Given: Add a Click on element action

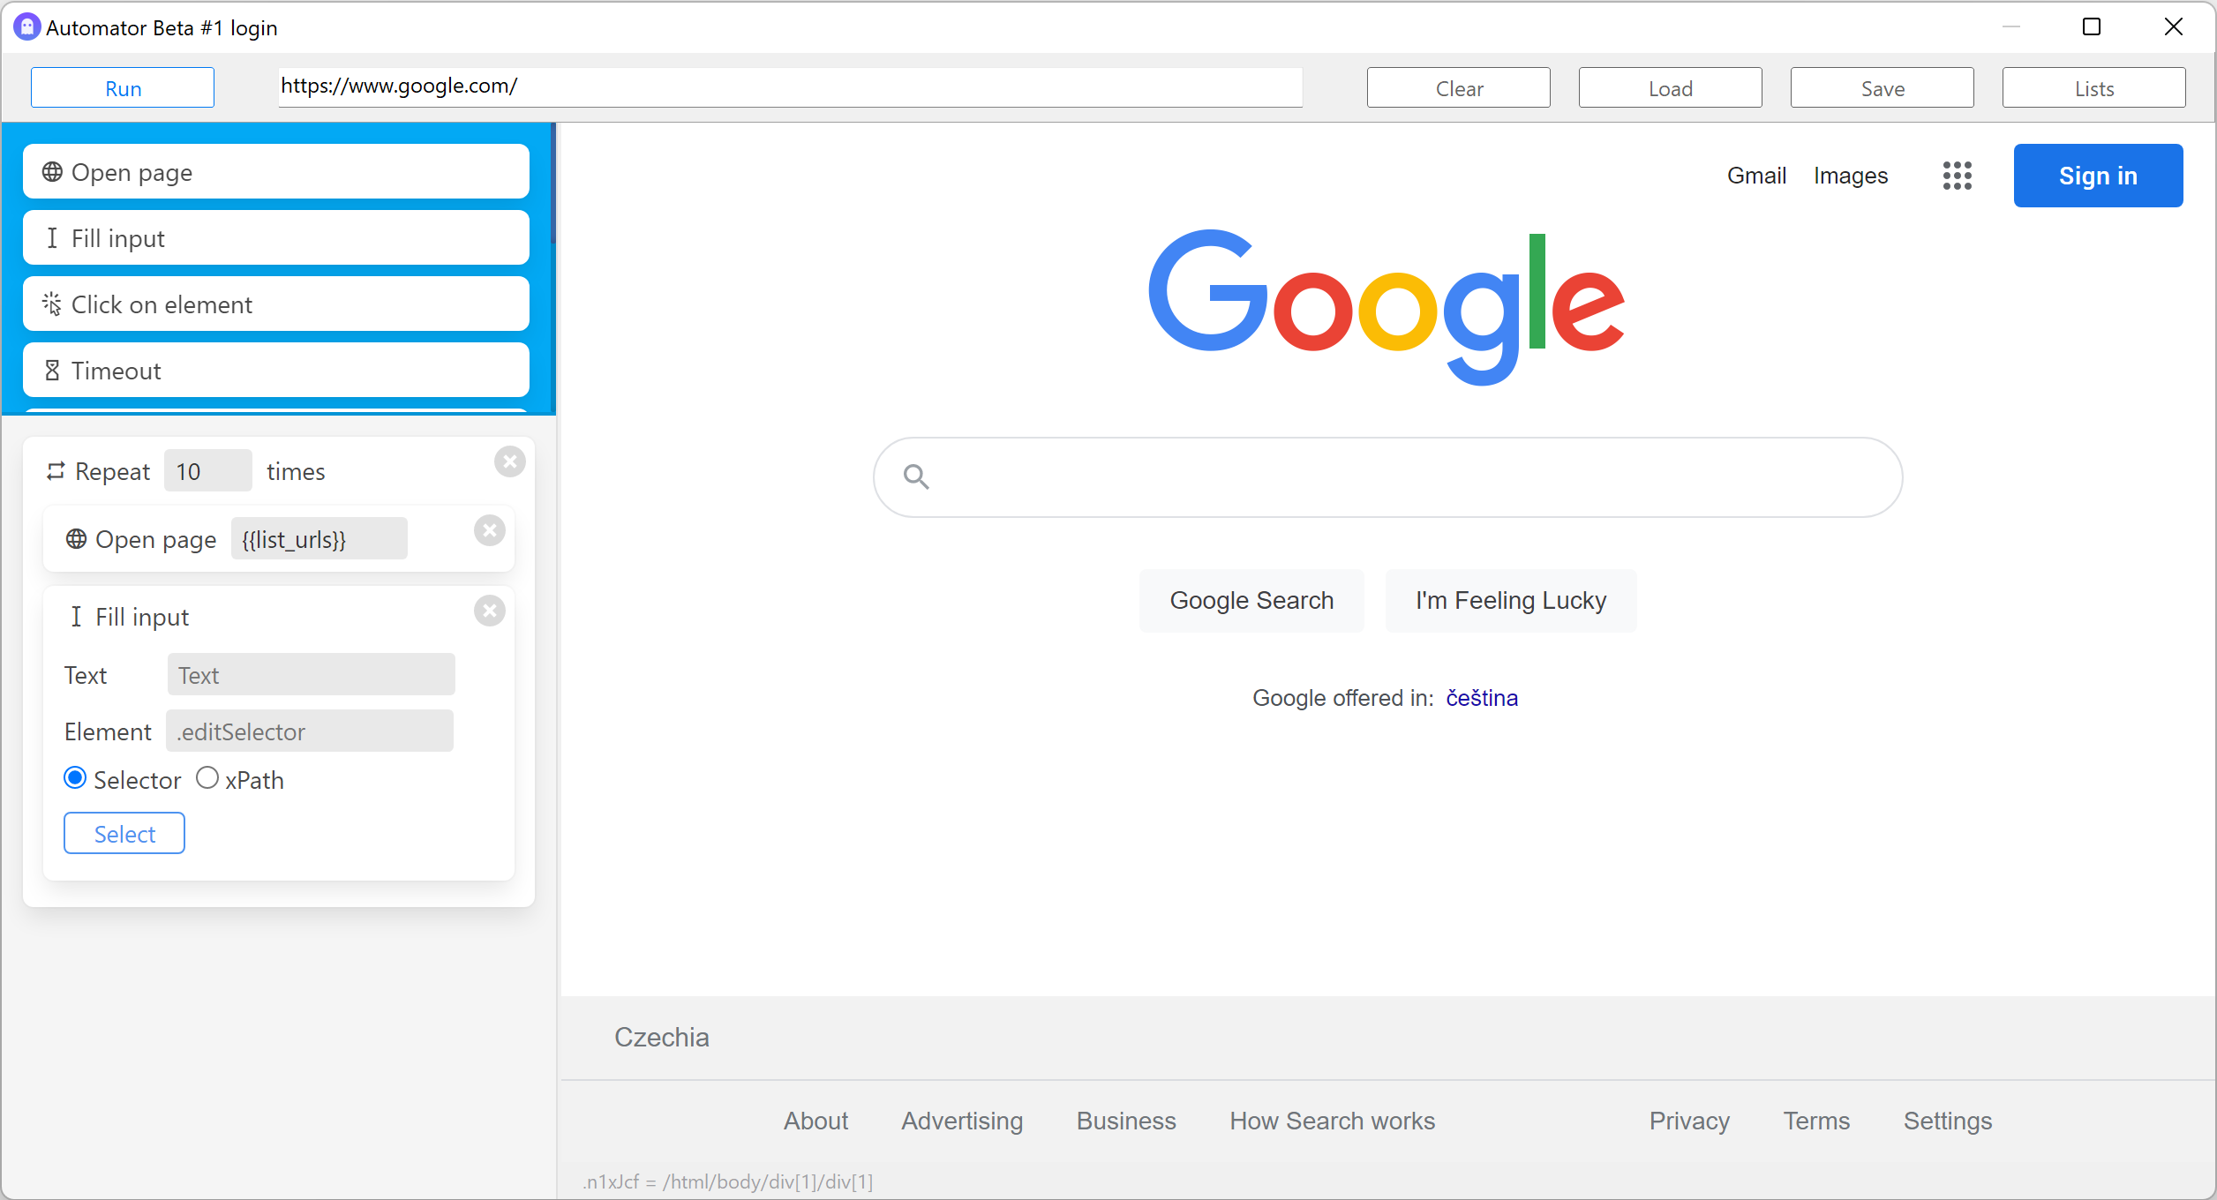Looking at the screenshot, I should pos(276,304).
